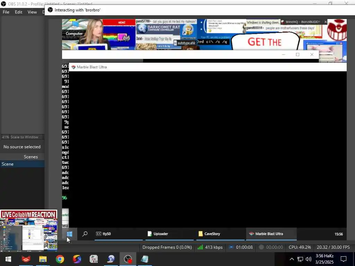
Task: Open the solitaire cards app on taskbar
Action: pyautogui.click(x=94, y=259)
